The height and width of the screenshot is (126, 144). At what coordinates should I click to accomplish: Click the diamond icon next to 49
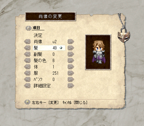point(61,48)
